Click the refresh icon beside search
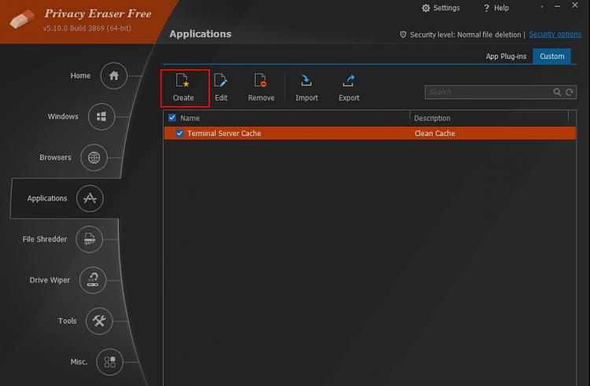The image size is (590, 386). click(x=570, y=92)
